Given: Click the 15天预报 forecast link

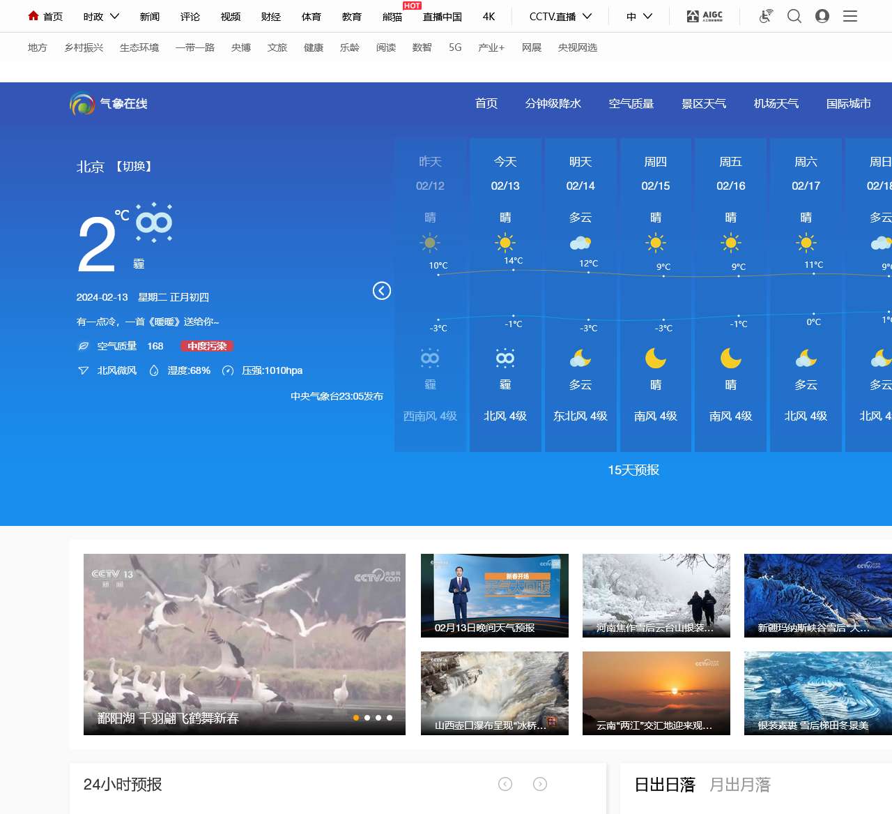Looking at the screenshot, I should point(633,471).
